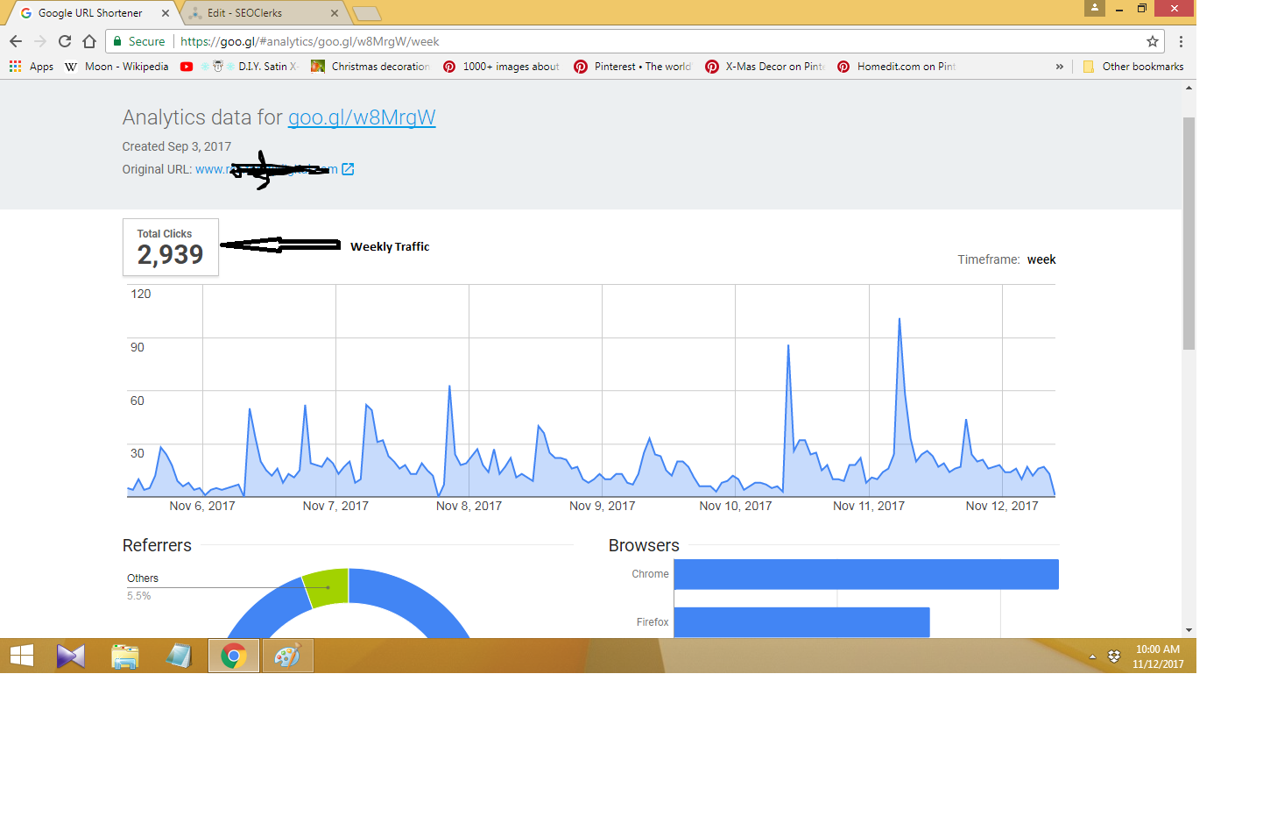This screenshot has width=1263, height=816.
Task: Expand the hidden bookmarks overflow chevron
Action: tap(1060, 66)
